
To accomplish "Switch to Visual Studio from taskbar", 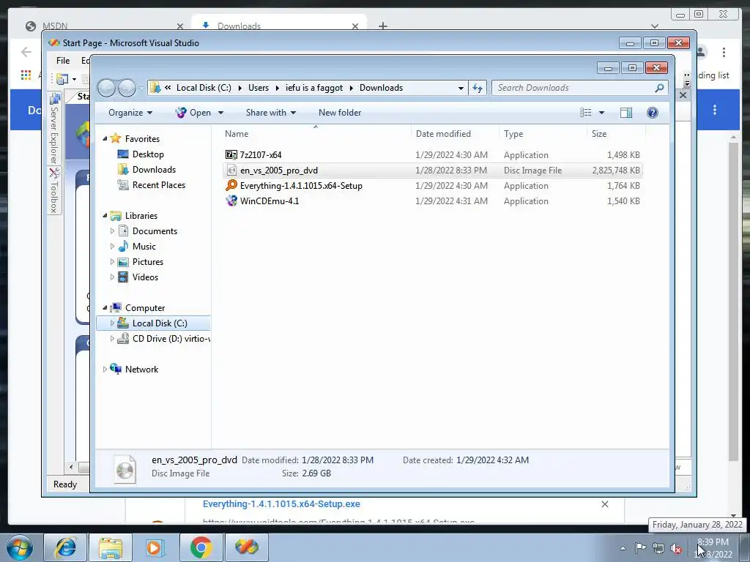I will pyautogui.click(x=246, y=547).
